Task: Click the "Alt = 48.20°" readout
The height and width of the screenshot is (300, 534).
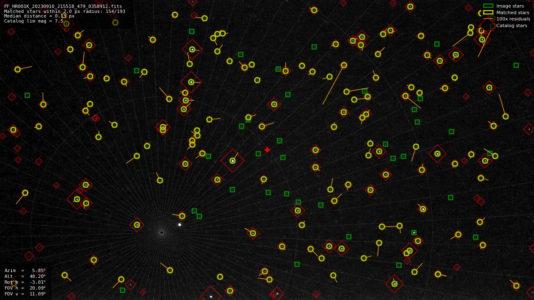Action: pyautogui.click(x=25, y=276)
